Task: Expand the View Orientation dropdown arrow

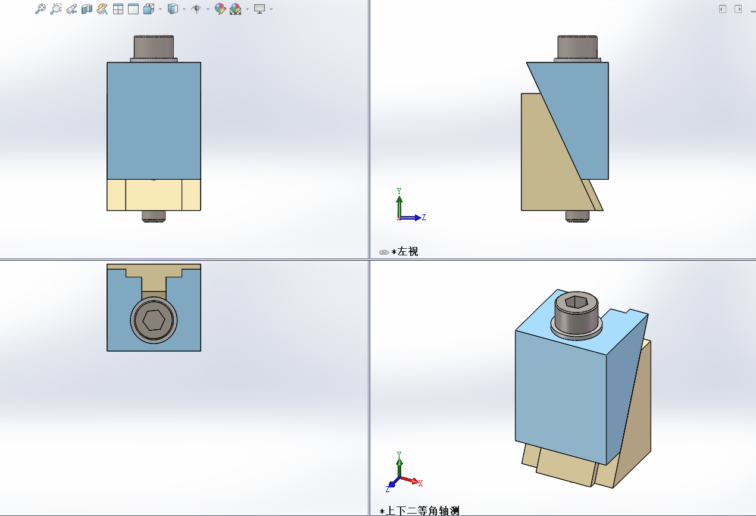Action: [160, 10]
